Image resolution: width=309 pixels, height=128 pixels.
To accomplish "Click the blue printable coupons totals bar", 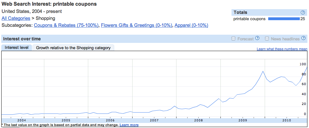I will click(x=284, y=19).
